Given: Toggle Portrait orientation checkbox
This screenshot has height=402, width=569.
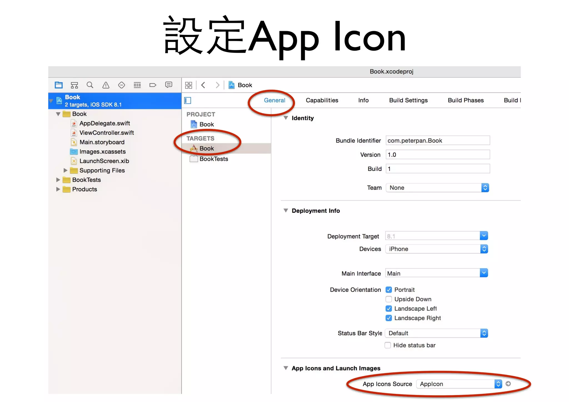Looking at the screenshot, I should click(x=389, y=290).
